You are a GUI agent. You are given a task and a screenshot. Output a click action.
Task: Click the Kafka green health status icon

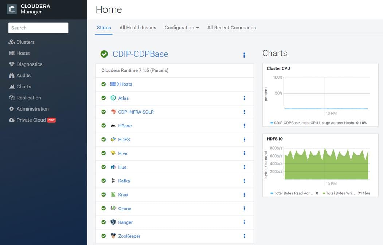click(103, 181)
